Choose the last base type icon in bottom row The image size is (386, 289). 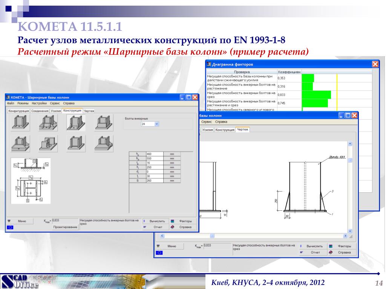point(103,144)
